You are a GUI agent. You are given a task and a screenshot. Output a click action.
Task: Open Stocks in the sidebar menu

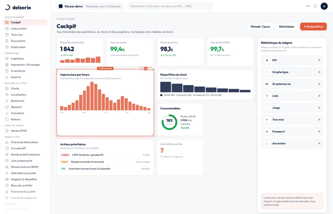click(25, 88)
